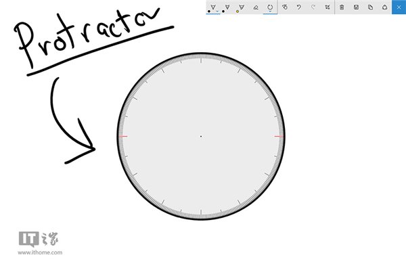Close the Screen Sketch window
Image resolution: width=406 pixels, height=270 pixels.
tap(399, 7)
